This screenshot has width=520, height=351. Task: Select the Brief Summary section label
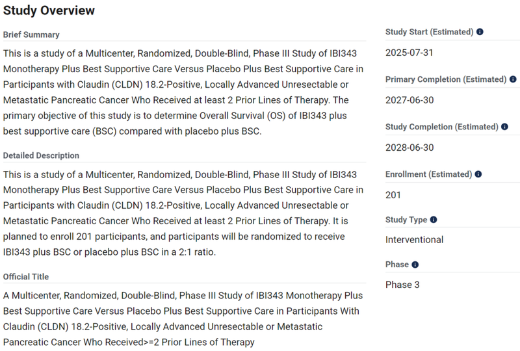[x=31, y=34]
